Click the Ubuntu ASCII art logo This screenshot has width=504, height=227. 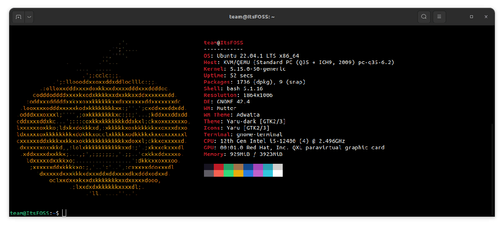102,118
